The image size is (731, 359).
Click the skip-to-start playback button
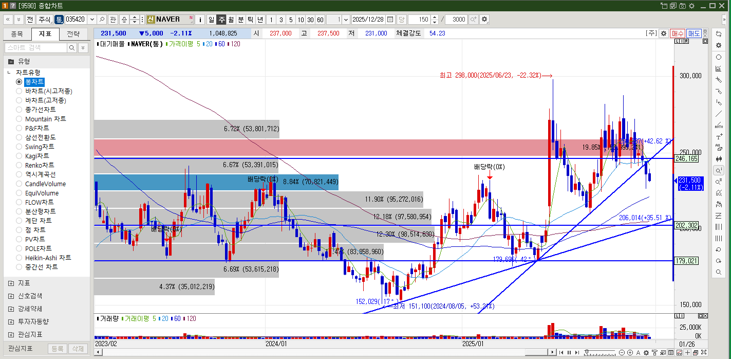(561, 352)
